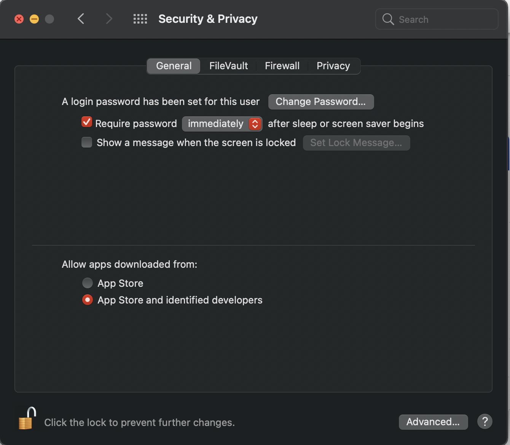Click the Change Password button
Screen dimensions: 510x445
(x=321, y=102)
